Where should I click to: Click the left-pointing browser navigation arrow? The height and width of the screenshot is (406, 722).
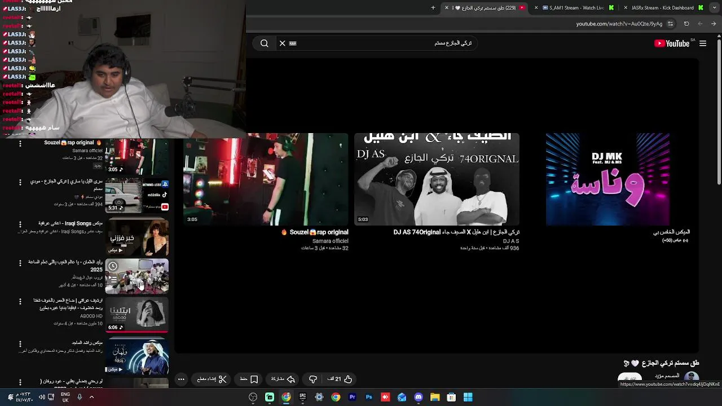point(700,24)
